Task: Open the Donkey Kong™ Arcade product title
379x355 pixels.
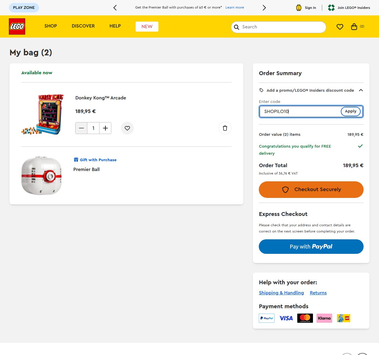Action: pyautogui.click(x=101, y=98)
